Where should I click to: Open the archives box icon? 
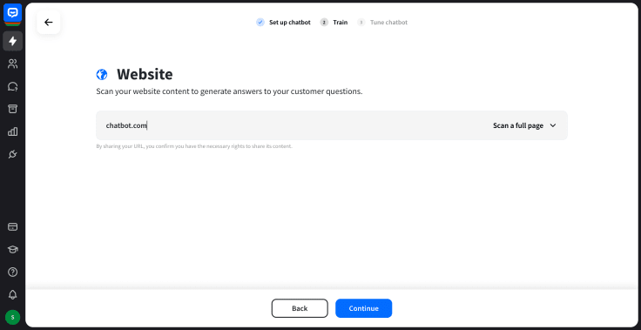(13, 109)
